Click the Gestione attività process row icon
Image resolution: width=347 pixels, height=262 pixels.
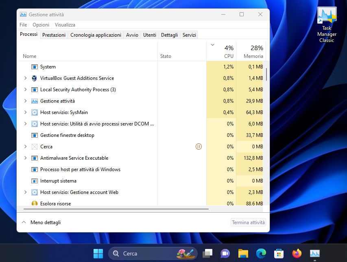coord(34,101)
